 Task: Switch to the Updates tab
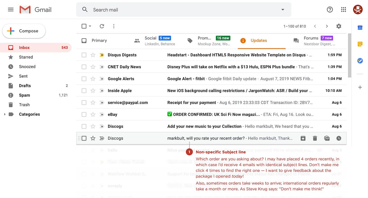(x=262, y=41)
